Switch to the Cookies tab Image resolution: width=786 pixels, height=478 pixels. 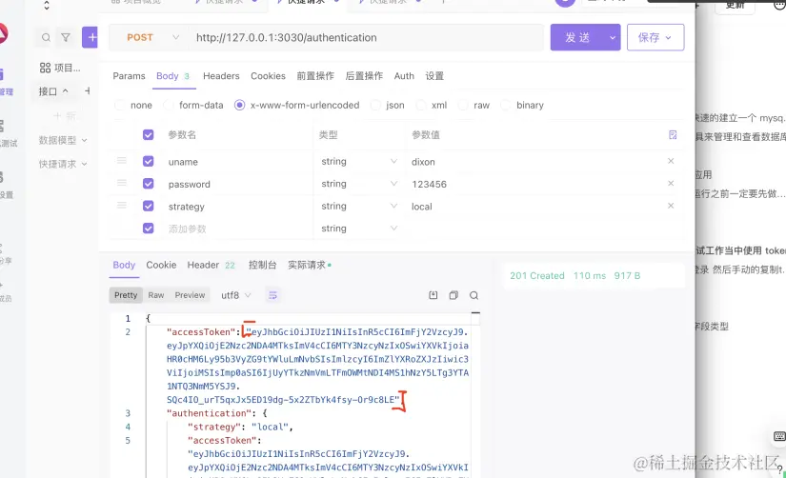tap(268, 76)
